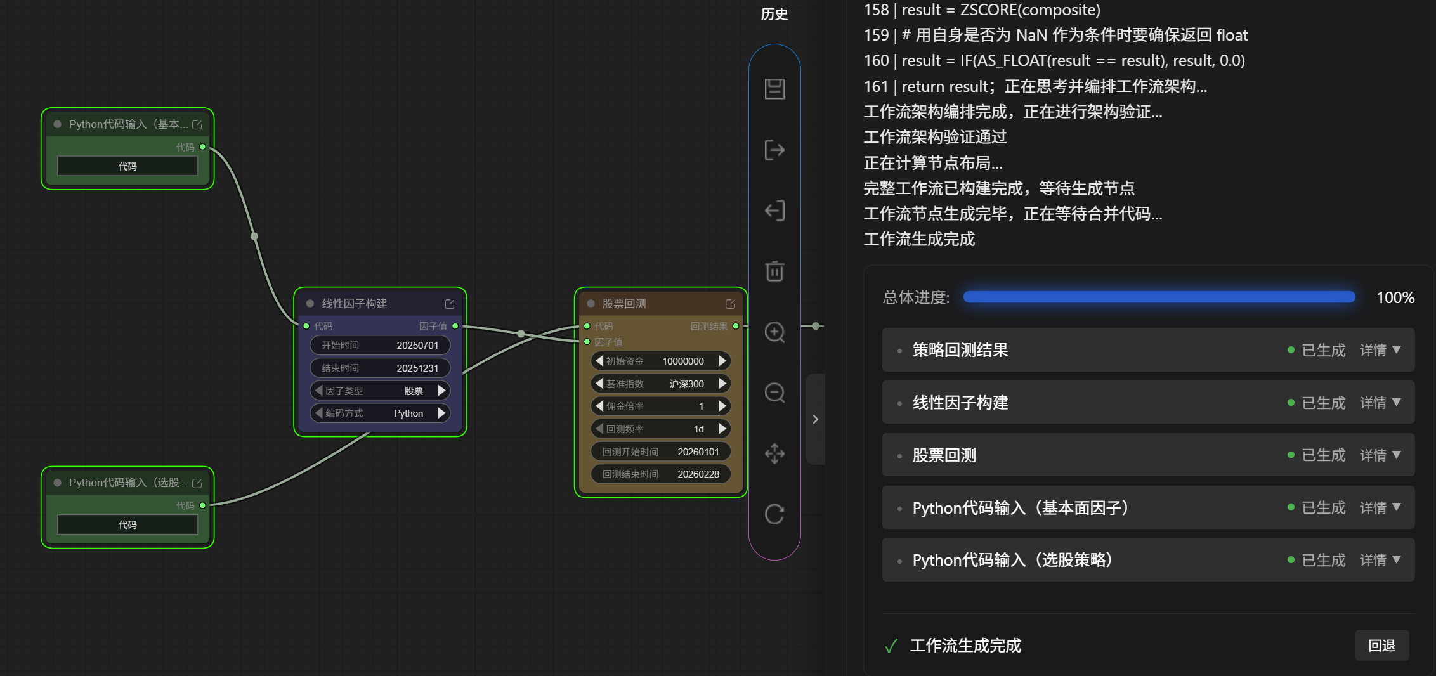Expand 详情 for Python代码输入（选股策略）
Viewport: 1436px width, 676px height.
coord(1380,560)
